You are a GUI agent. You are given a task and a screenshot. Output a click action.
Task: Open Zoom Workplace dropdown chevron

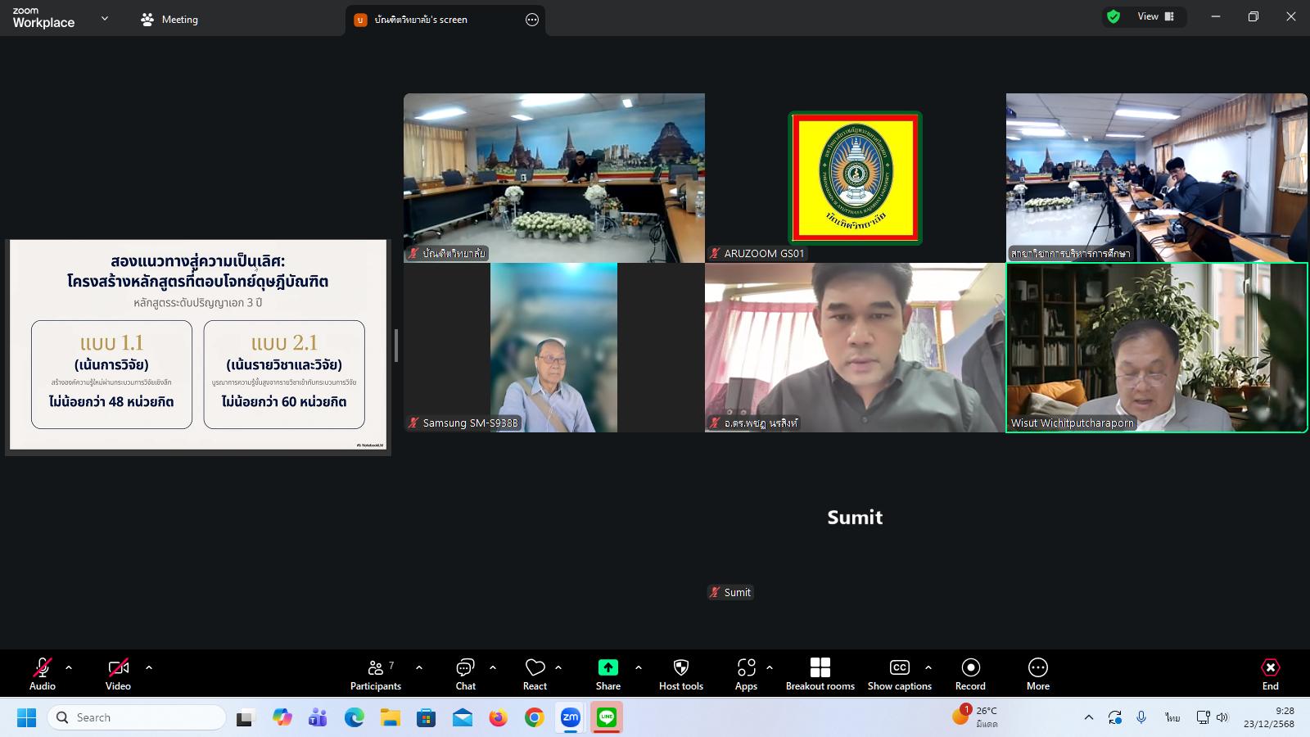(105, 18)
